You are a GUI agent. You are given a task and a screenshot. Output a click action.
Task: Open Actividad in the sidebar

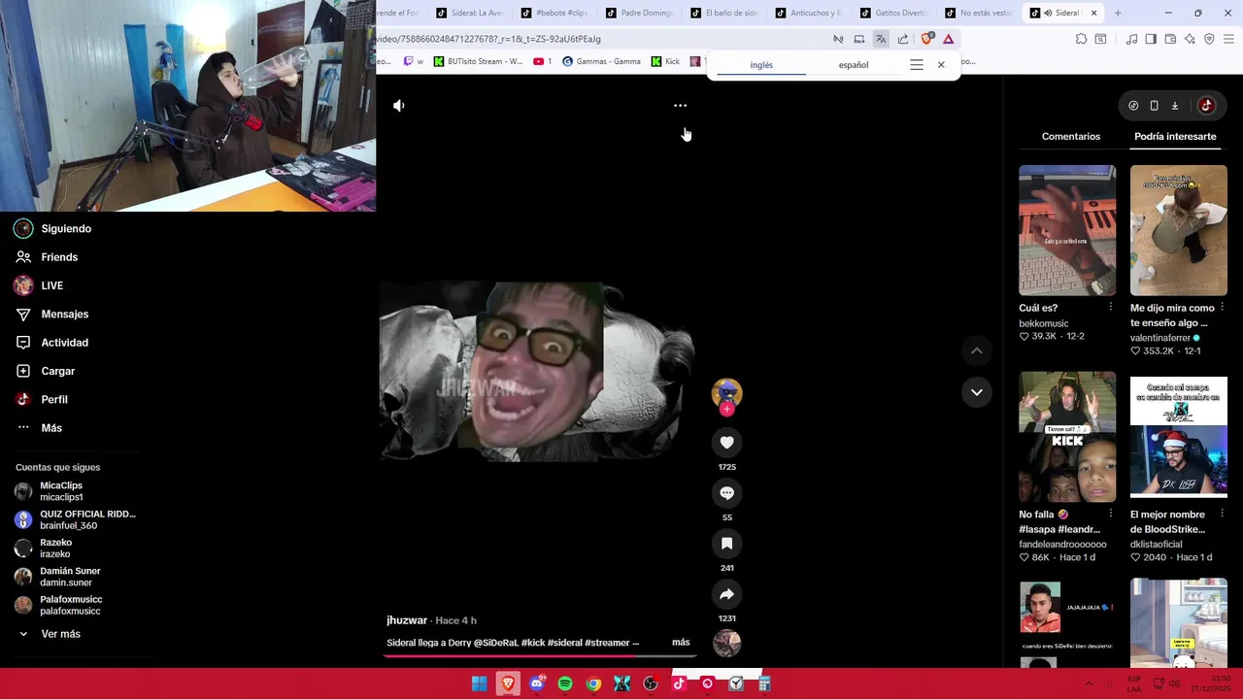(64, 343)
